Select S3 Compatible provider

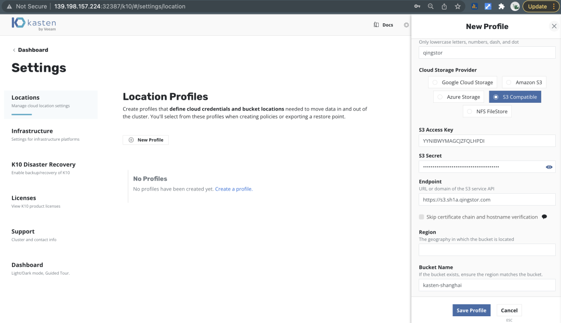[515, 97]
